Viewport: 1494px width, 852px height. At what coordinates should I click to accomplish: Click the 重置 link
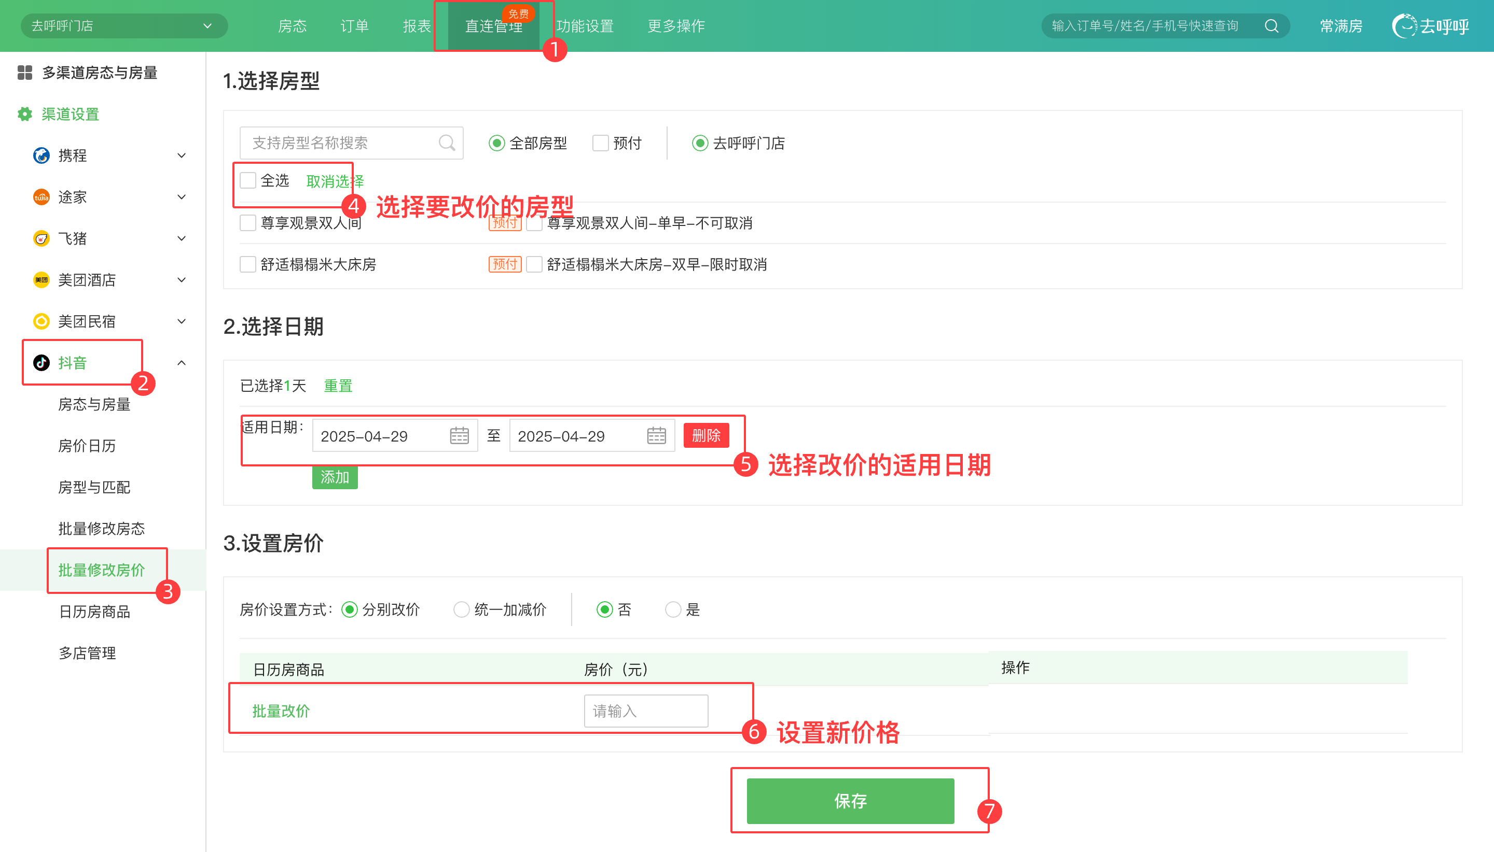[x=338, y=386]
